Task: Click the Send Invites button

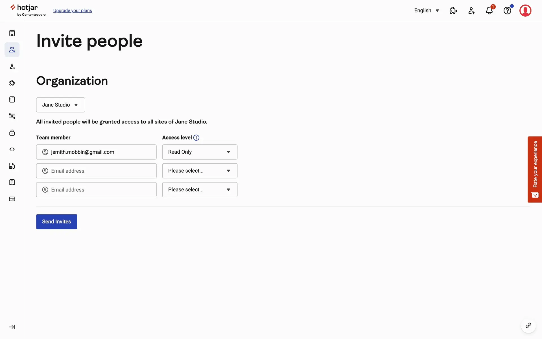Action: pyautogui.click(x=56, y=222)
